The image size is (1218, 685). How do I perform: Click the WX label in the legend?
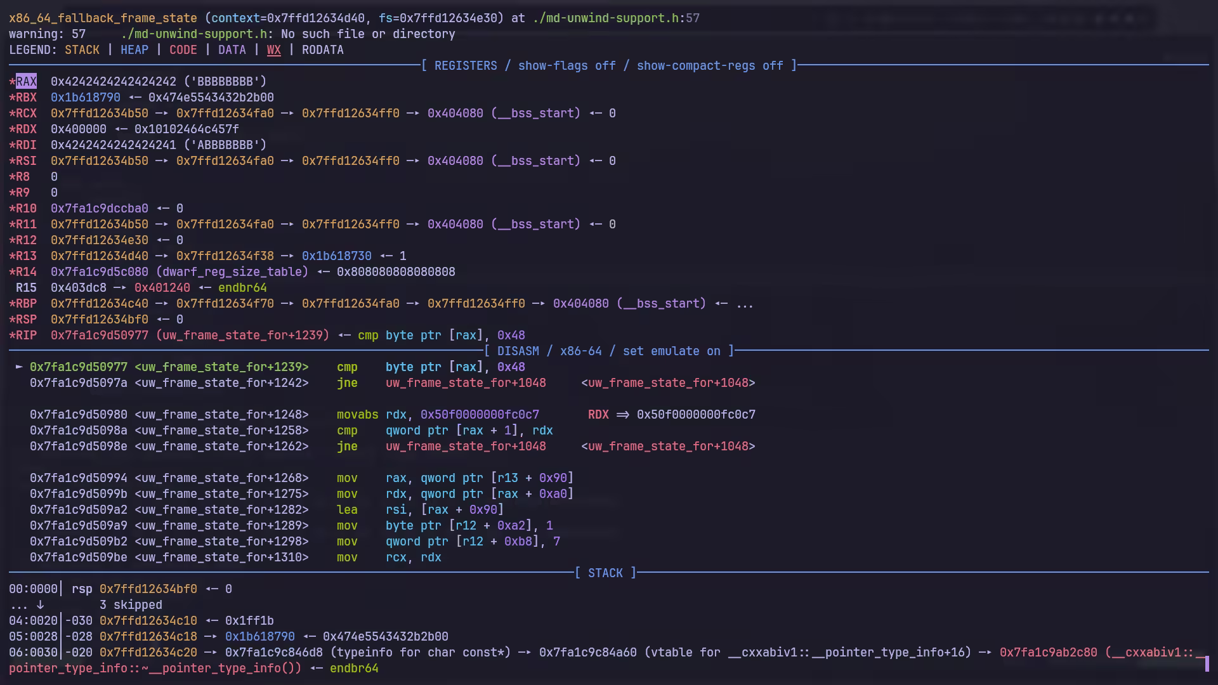click(x=273, y=50)
